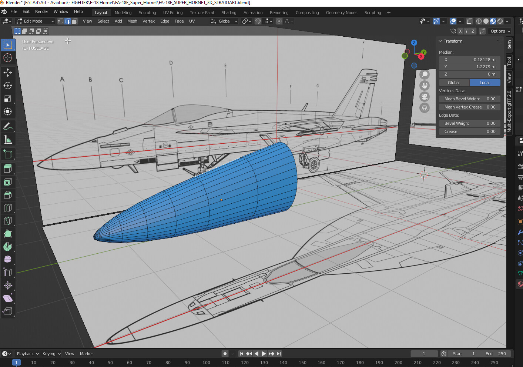Click the Mean Bevel Weight slider
This screenshot has height=367, width=523.
(470, 99)
